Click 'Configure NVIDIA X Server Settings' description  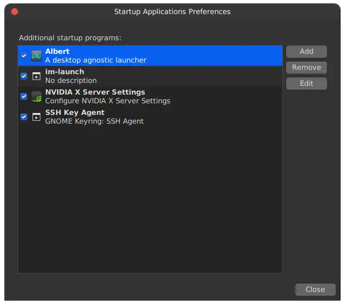point(108,101)
